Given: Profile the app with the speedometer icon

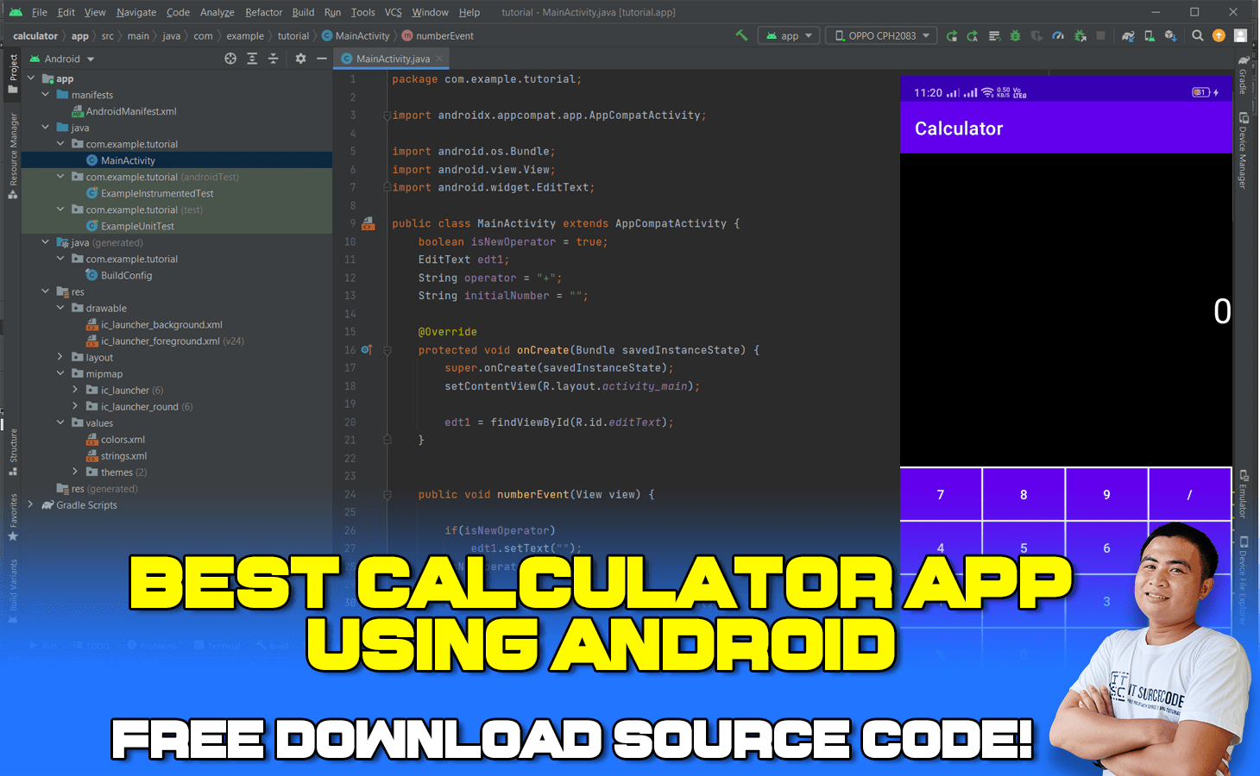Looking at the screenshot, I should (1059, 35).
